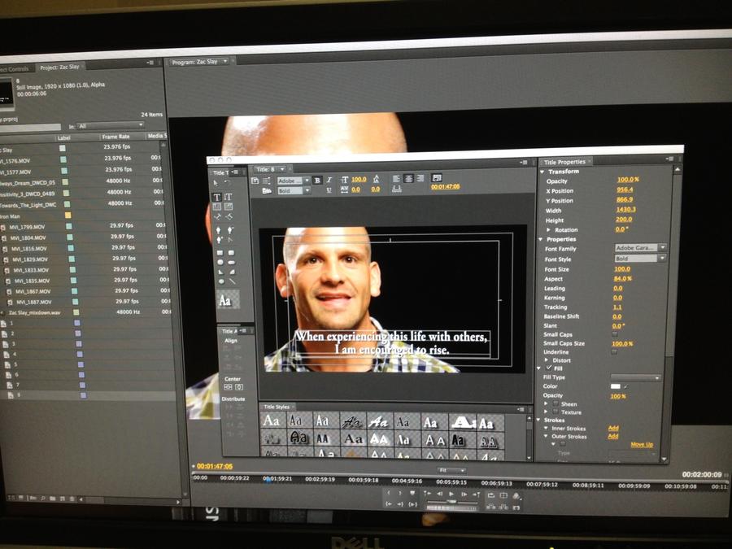Align title text right
The image size is (732, 549).
pos(420,178)
